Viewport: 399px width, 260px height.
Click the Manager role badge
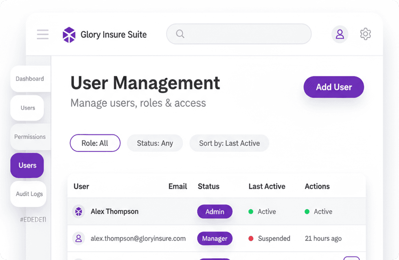tap(215, 238)
